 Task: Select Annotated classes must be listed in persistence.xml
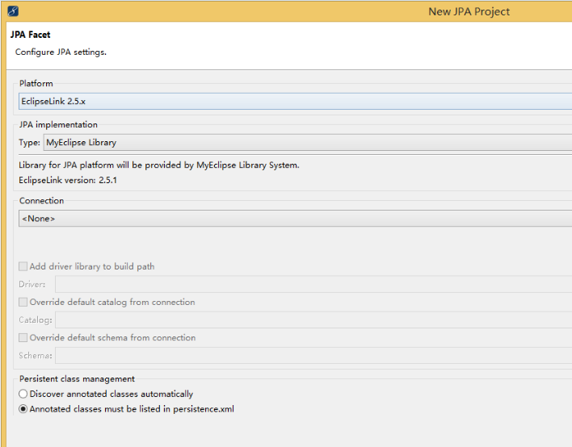coord(23,409)
